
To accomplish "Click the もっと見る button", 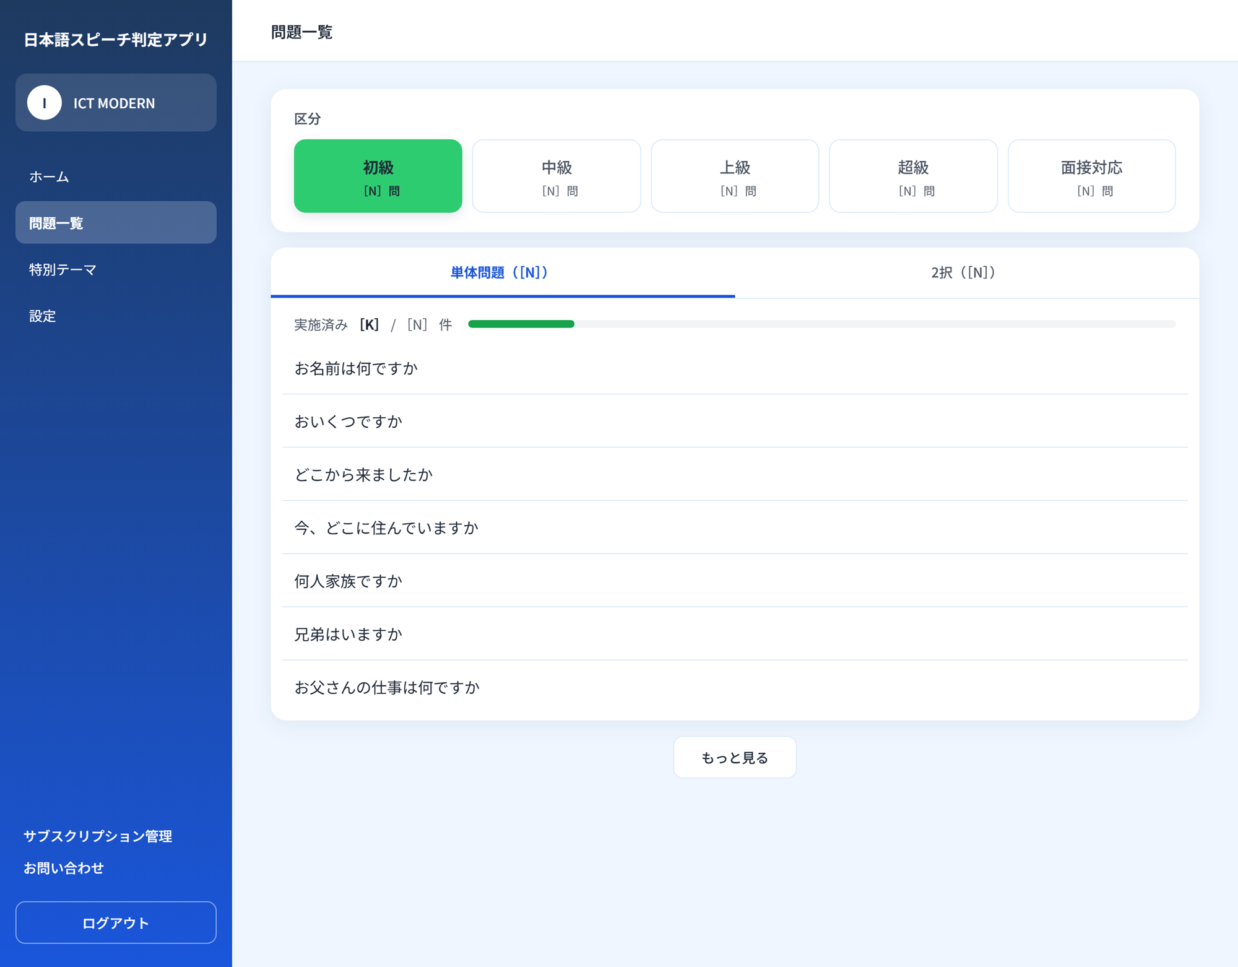I will click(735, 757).
